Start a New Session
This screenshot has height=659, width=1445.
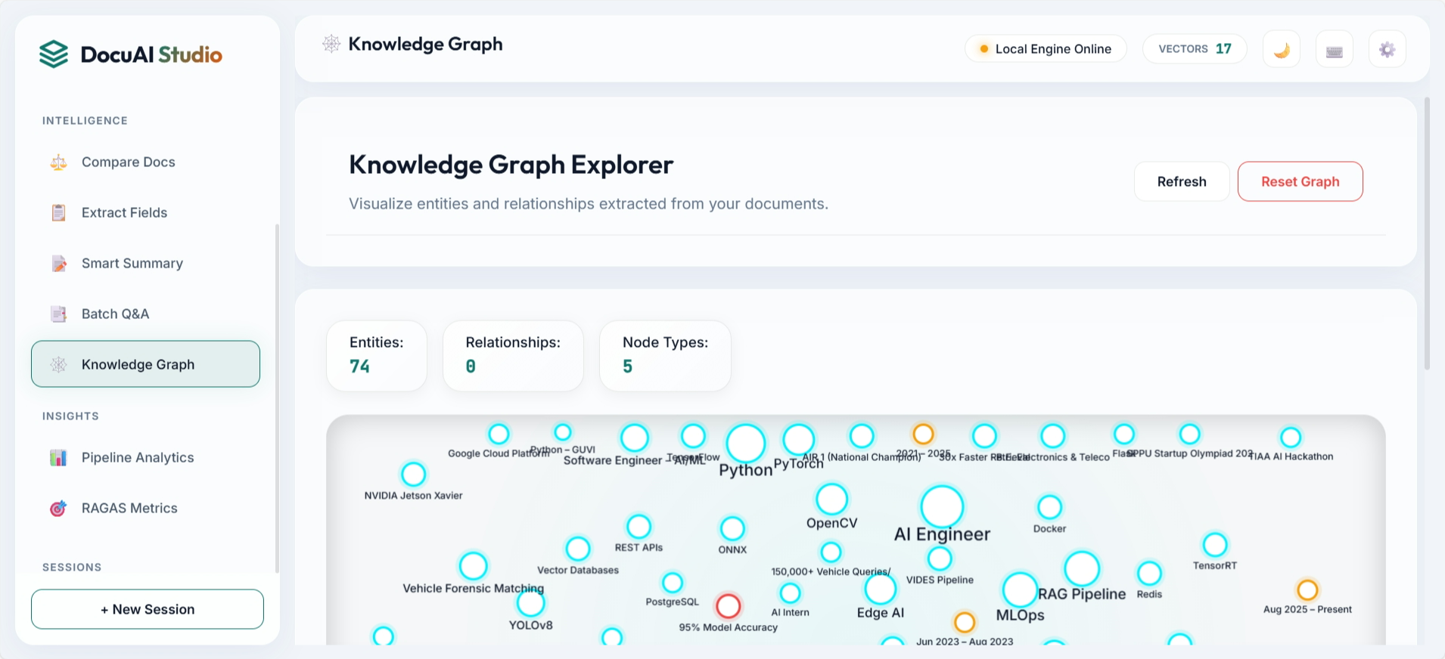coord(148,609)
